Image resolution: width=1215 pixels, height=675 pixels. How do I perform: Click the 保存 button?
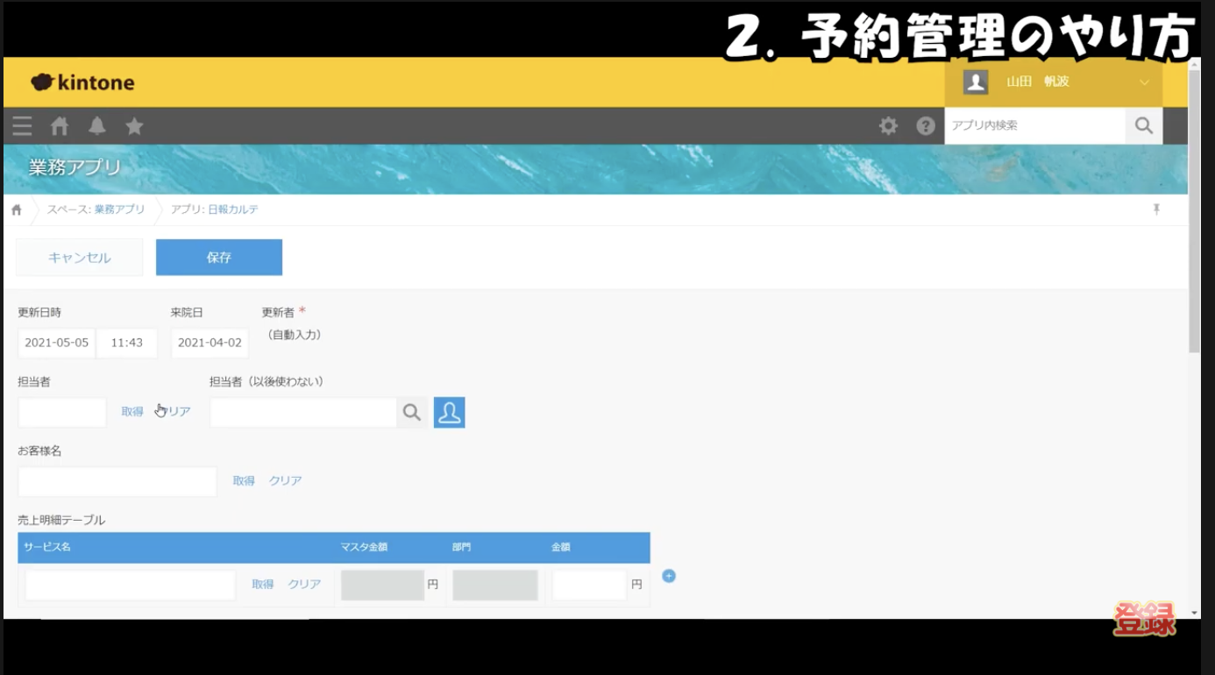[x=218, y=257]
